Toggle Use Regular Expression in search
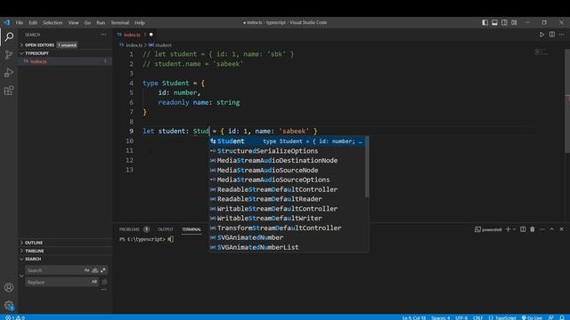 103,270
